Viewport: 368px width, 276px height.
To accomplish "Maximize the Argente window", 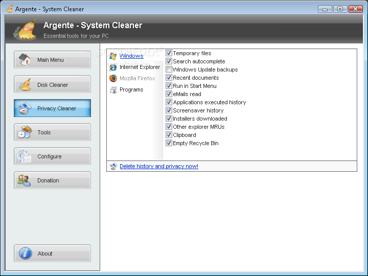I will pos(340,9).
